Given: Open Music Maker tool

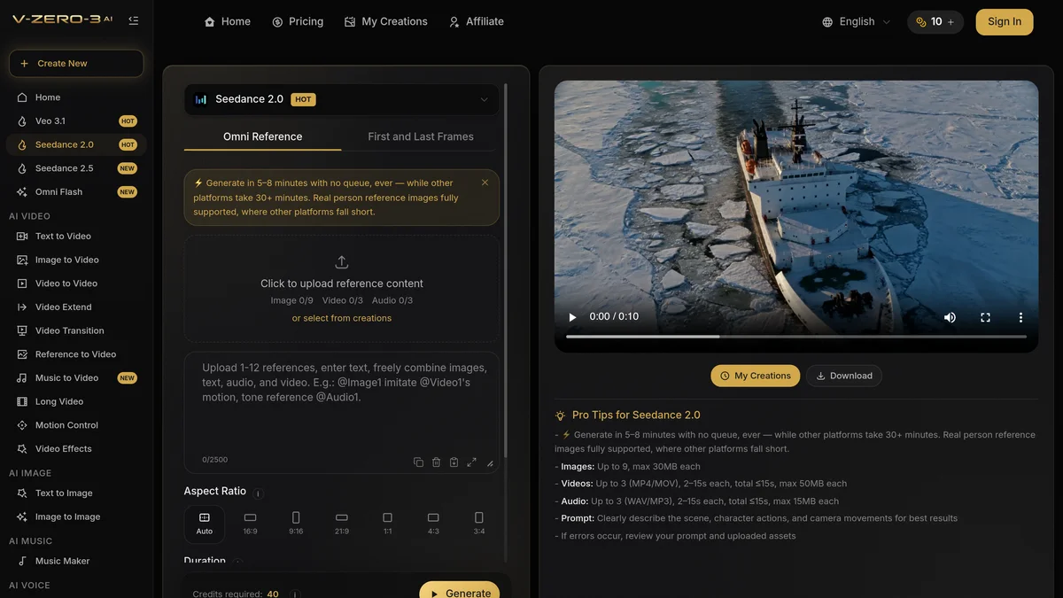Looking at the screenshot, I should pyautogui.click(x=76, y=561).
